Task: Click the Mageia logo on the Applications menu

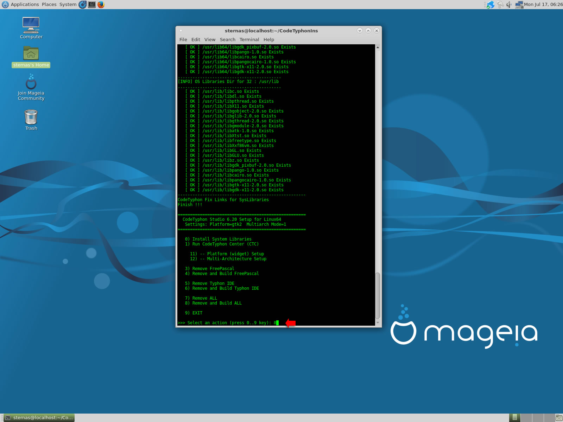Action: 5,5
